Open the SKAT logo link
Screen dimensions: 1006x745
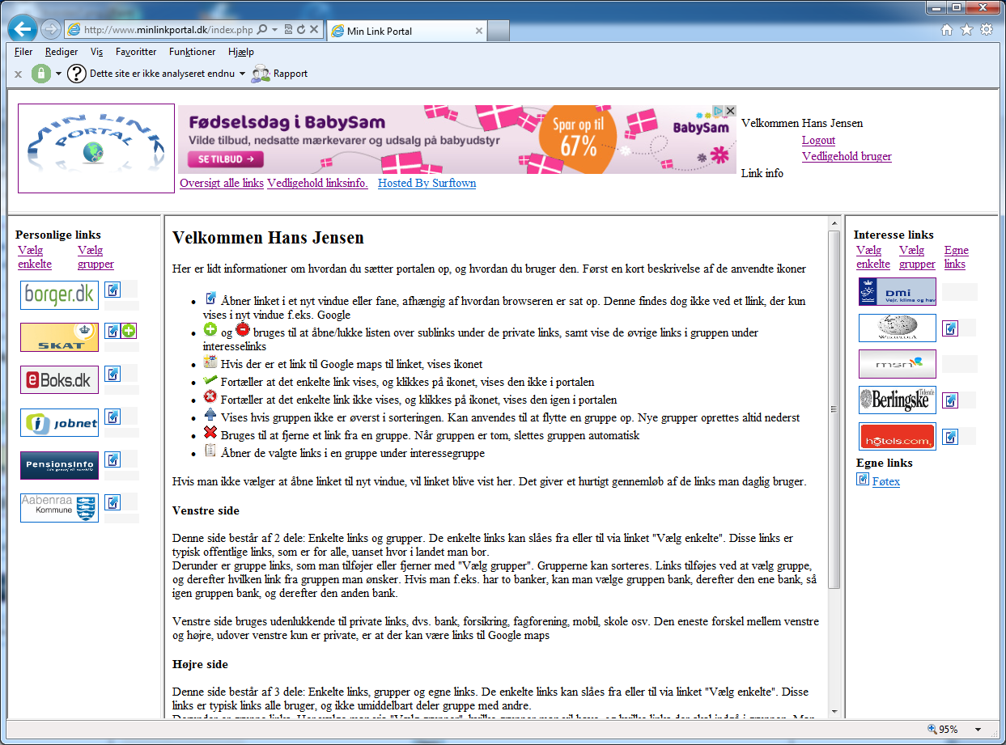pos(59,337)
